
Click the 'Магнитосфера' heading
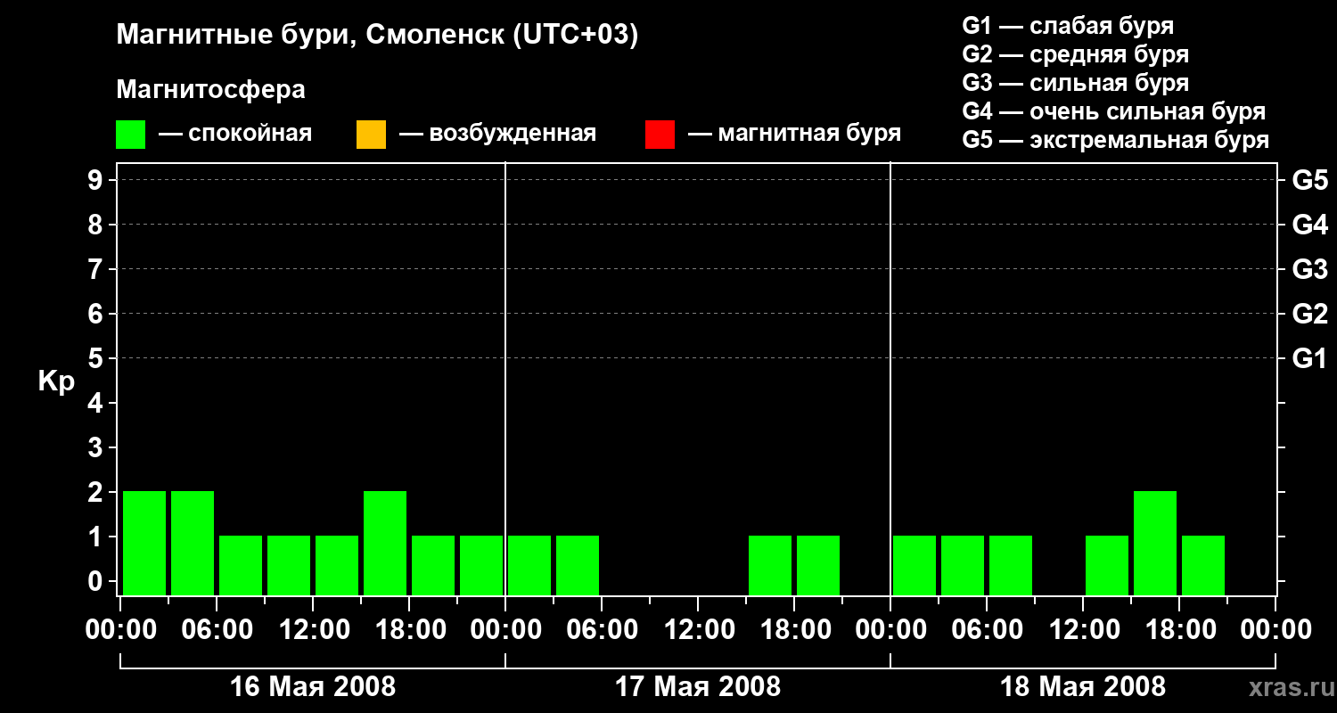pyautogui.click(x=210, y=90)
